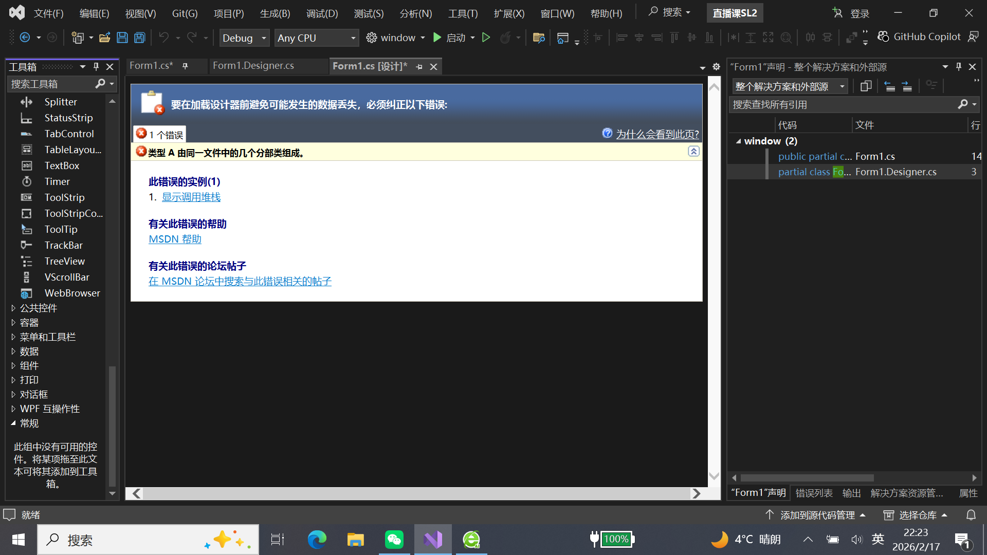Click the Save All toolbar icon
Image resolution: width=987 pixels, height=555 pixels.
[139, 38]
